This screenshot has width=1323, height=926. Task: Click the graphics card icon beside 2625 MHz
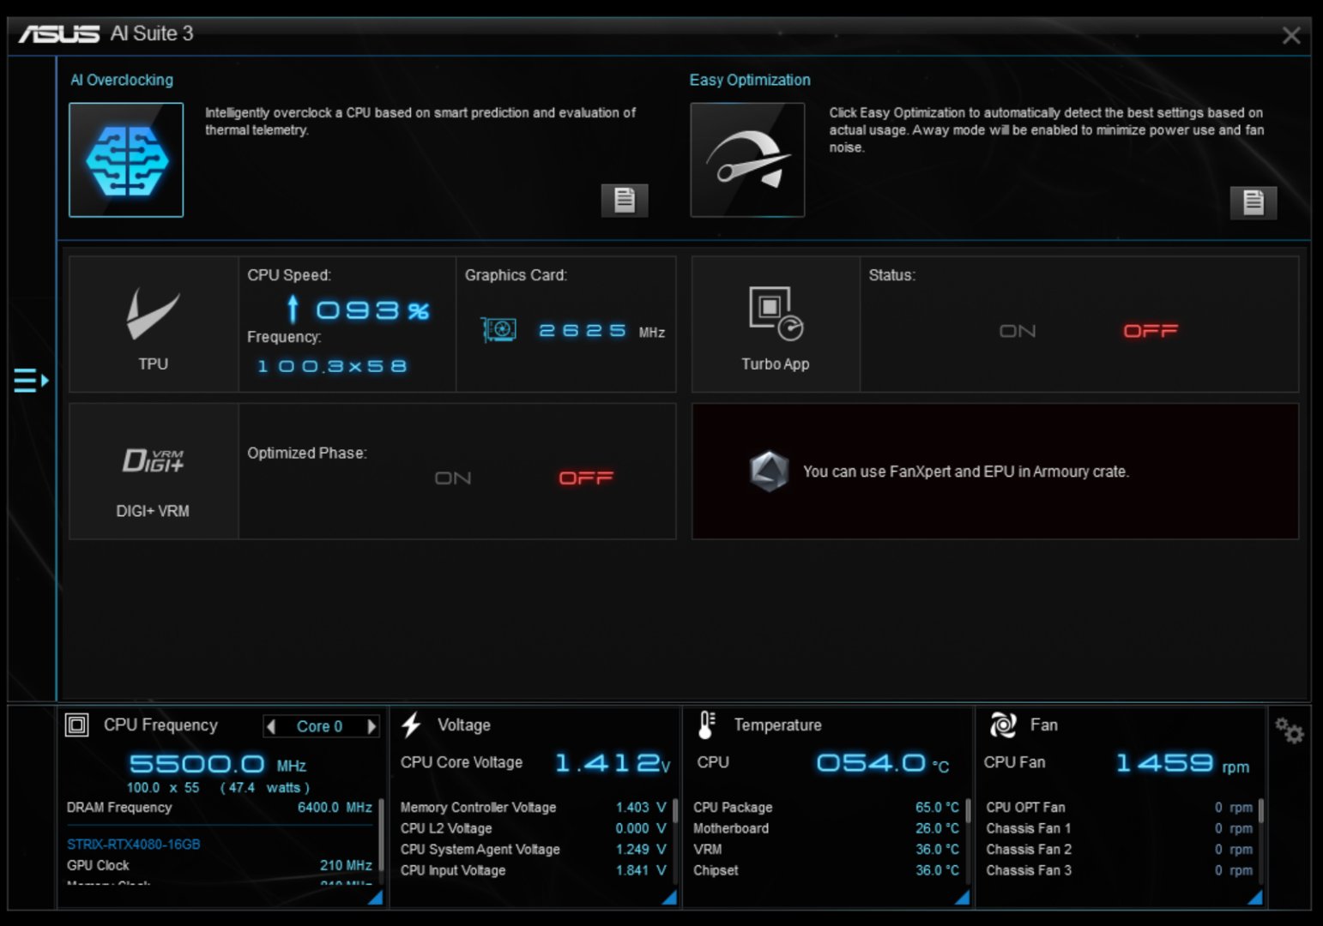498,330
